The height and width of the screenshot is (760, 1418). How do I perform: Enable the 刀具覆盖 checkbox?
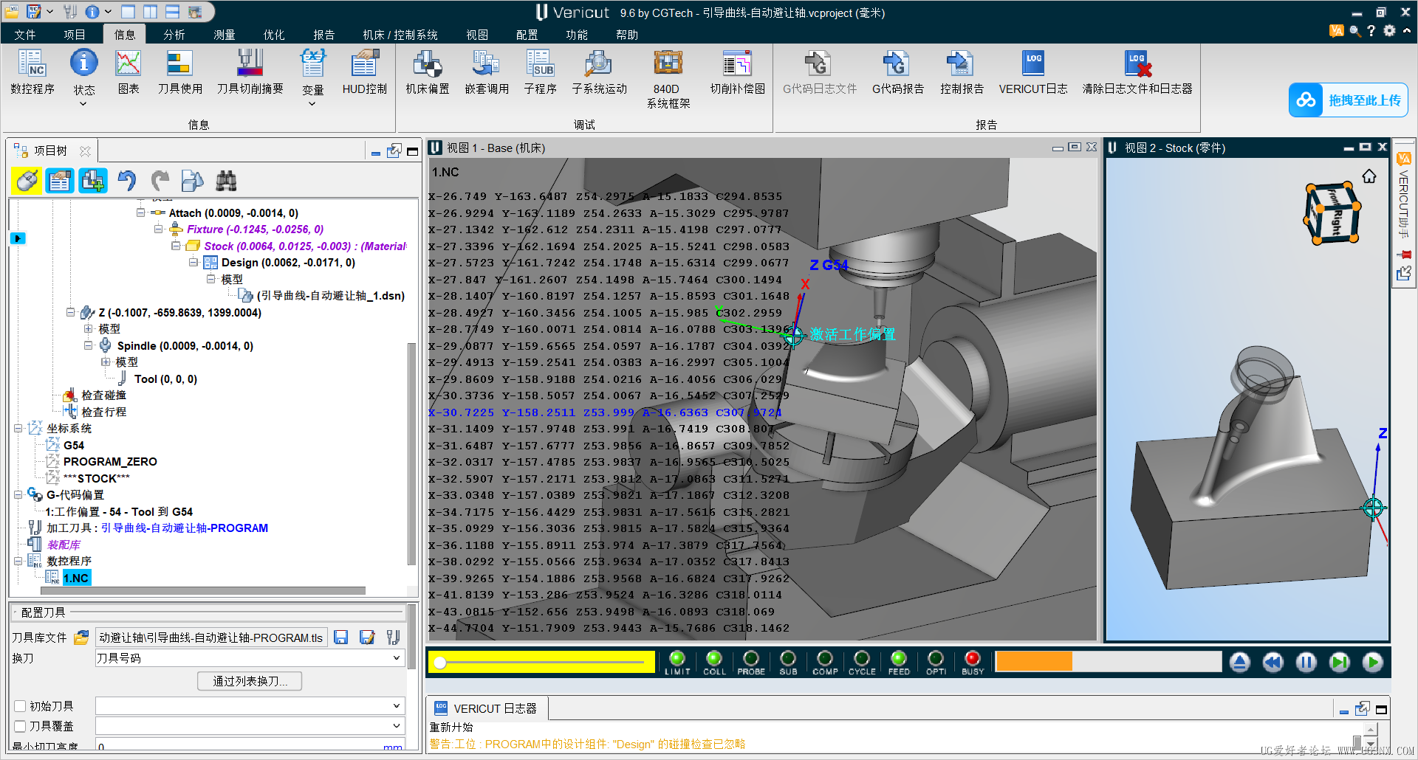[20, 726]
